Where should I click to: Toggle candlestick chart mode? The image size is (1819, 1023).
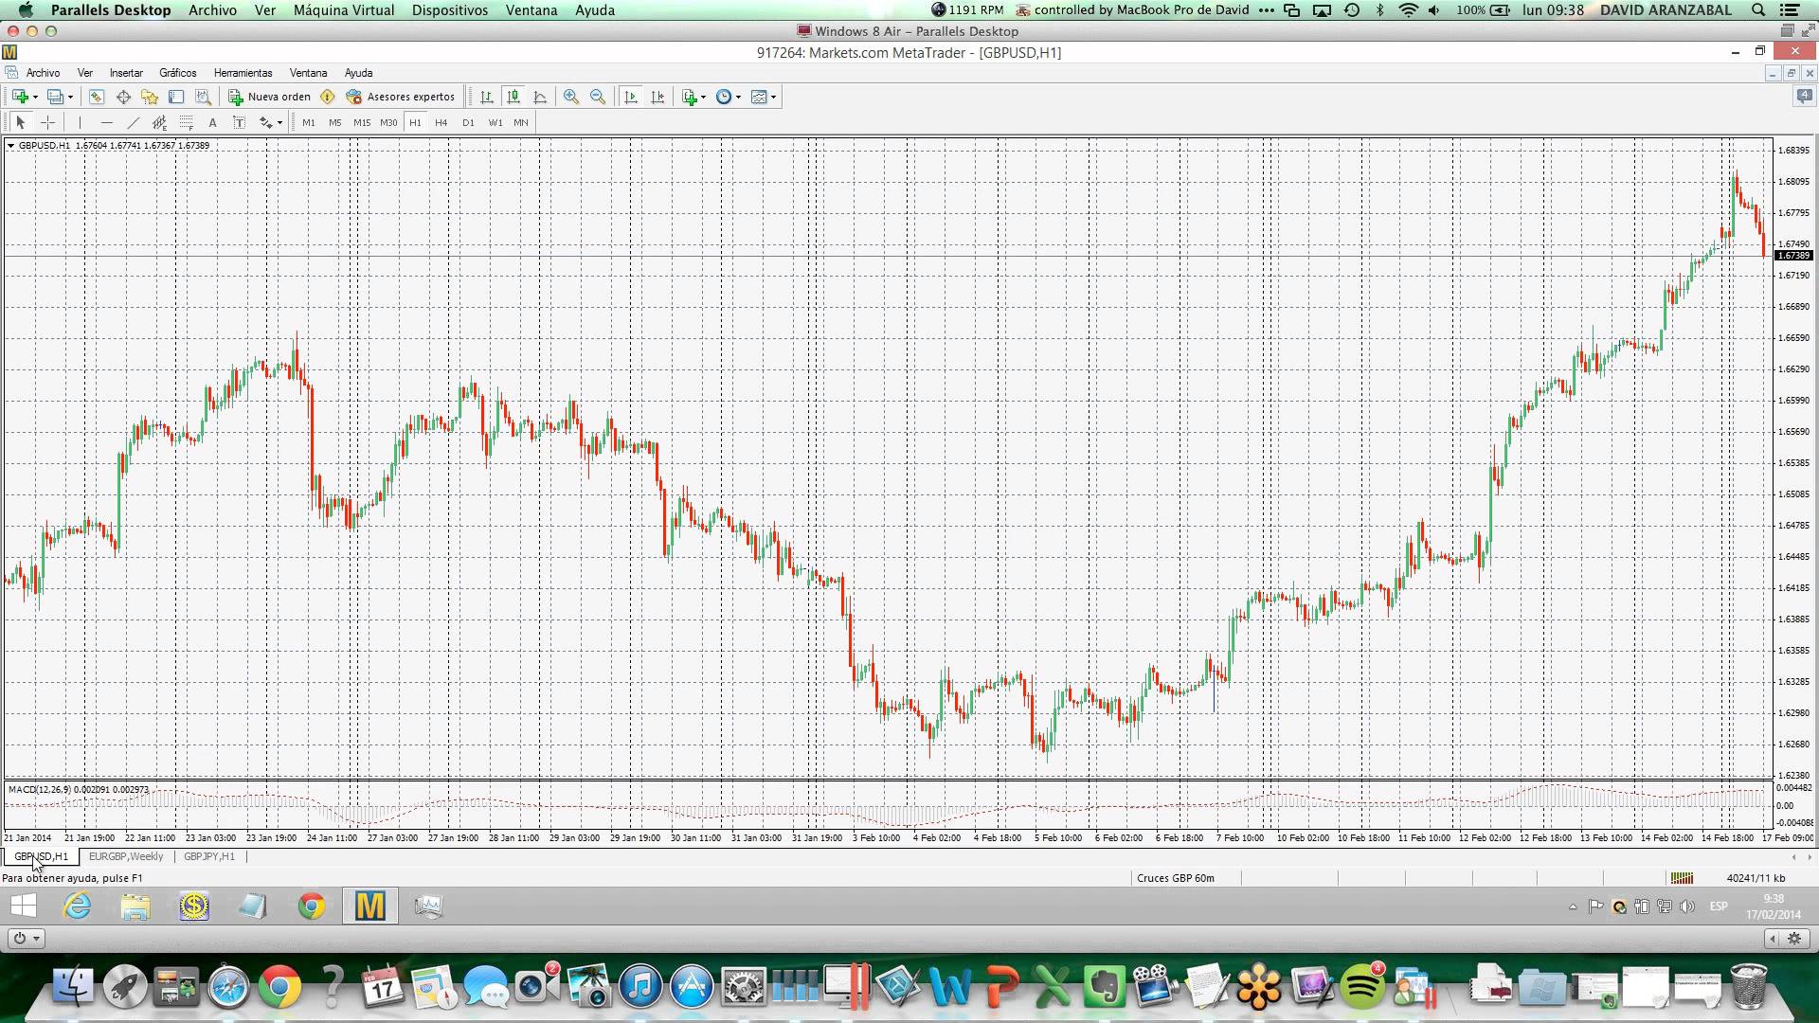pos(513,97)
